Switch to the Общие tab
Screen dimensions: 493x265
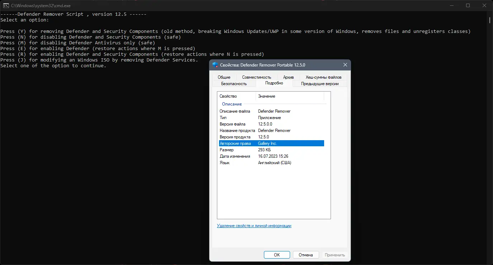(224, 77)
